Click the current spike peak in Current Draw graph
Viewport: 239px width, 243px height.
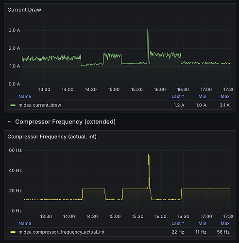click(x=148, y=29)
